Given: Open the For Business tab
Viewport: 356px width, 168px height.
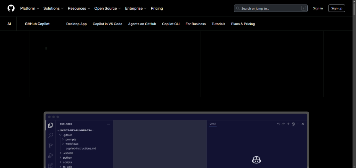Looking at the screenshot, I should pyautogui.click(x=196, y=24).
